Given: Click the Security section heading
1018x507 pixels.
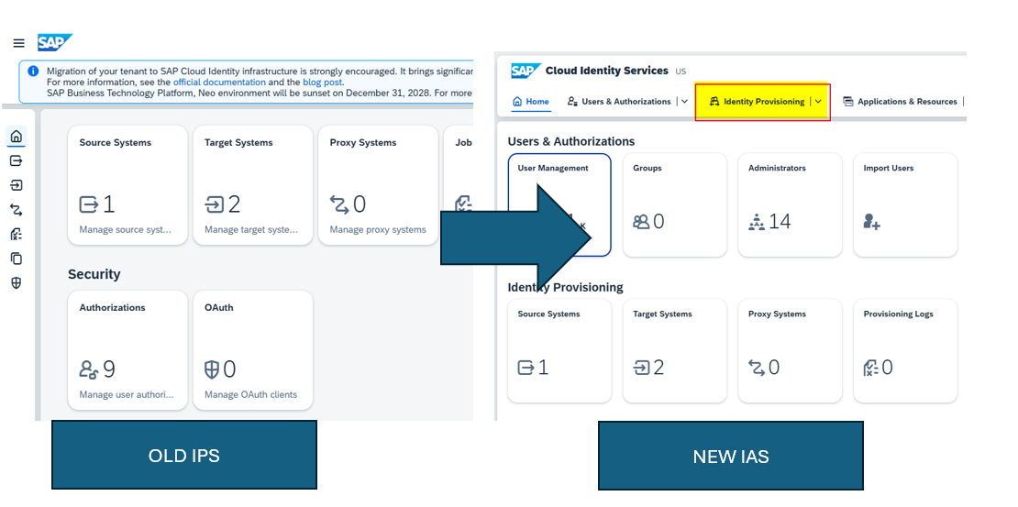Looking at the screenshot, I should [x=94, y=274].
